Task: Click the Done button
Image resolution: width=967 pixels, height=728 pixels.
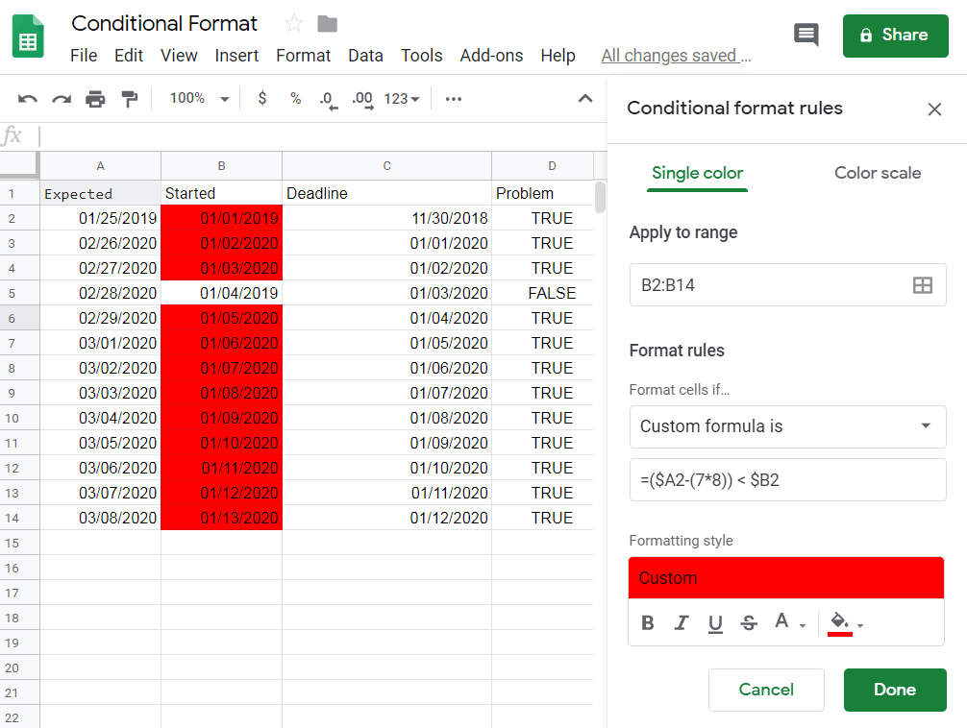Action: pos(894,690)
